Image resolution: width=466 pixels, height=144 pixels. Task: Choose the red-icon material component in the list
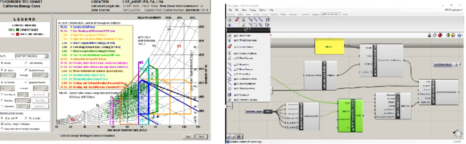248,47
